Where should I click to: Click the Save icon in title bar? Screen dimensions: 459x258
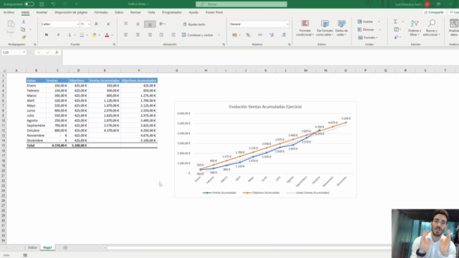[x=42, y=4]
